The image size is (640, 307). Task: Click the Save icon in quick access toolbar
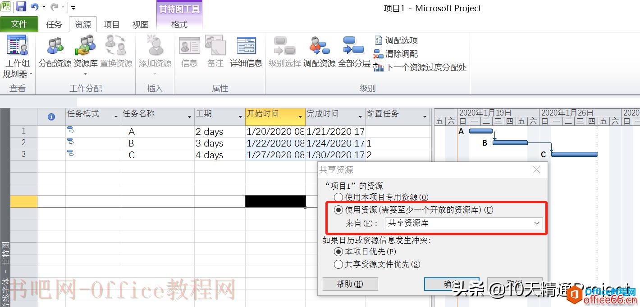(21, 7)
